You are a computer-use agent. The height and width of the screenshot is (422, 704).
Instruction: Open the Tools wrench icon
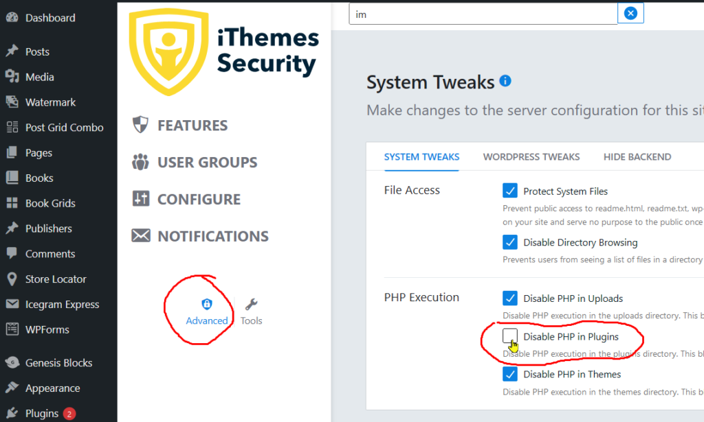[x=251, y=305]
